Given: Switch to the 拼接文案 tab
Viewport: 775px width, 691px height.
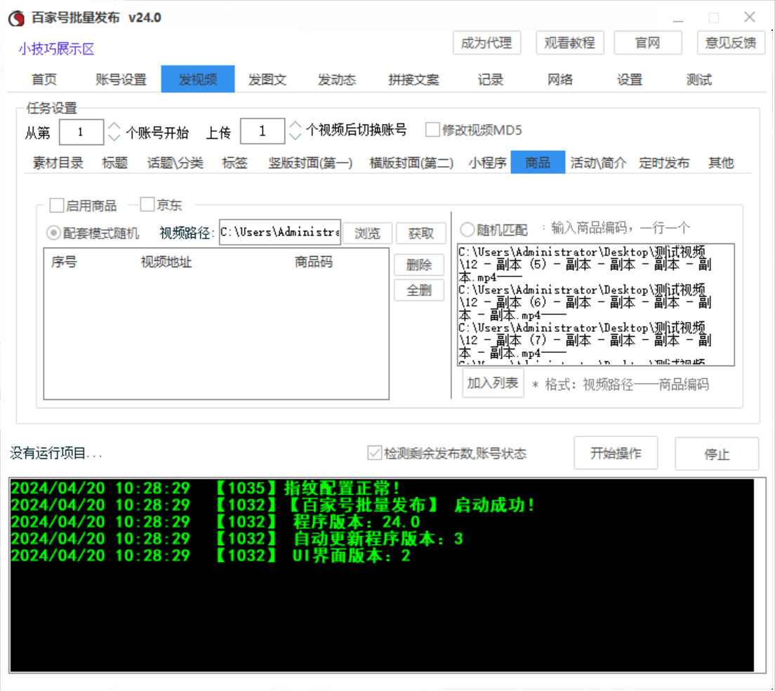Looking at the screenshot, I should (413, 79).
